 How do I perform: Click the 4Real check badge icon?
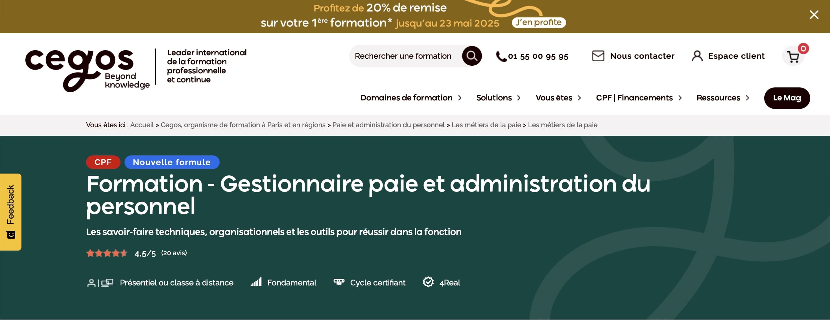coord(428,282)
